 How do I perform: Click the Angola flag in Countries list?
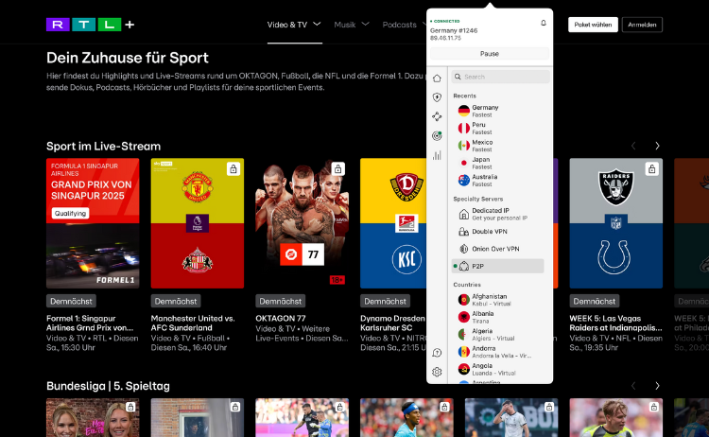[x=463, y=369]
